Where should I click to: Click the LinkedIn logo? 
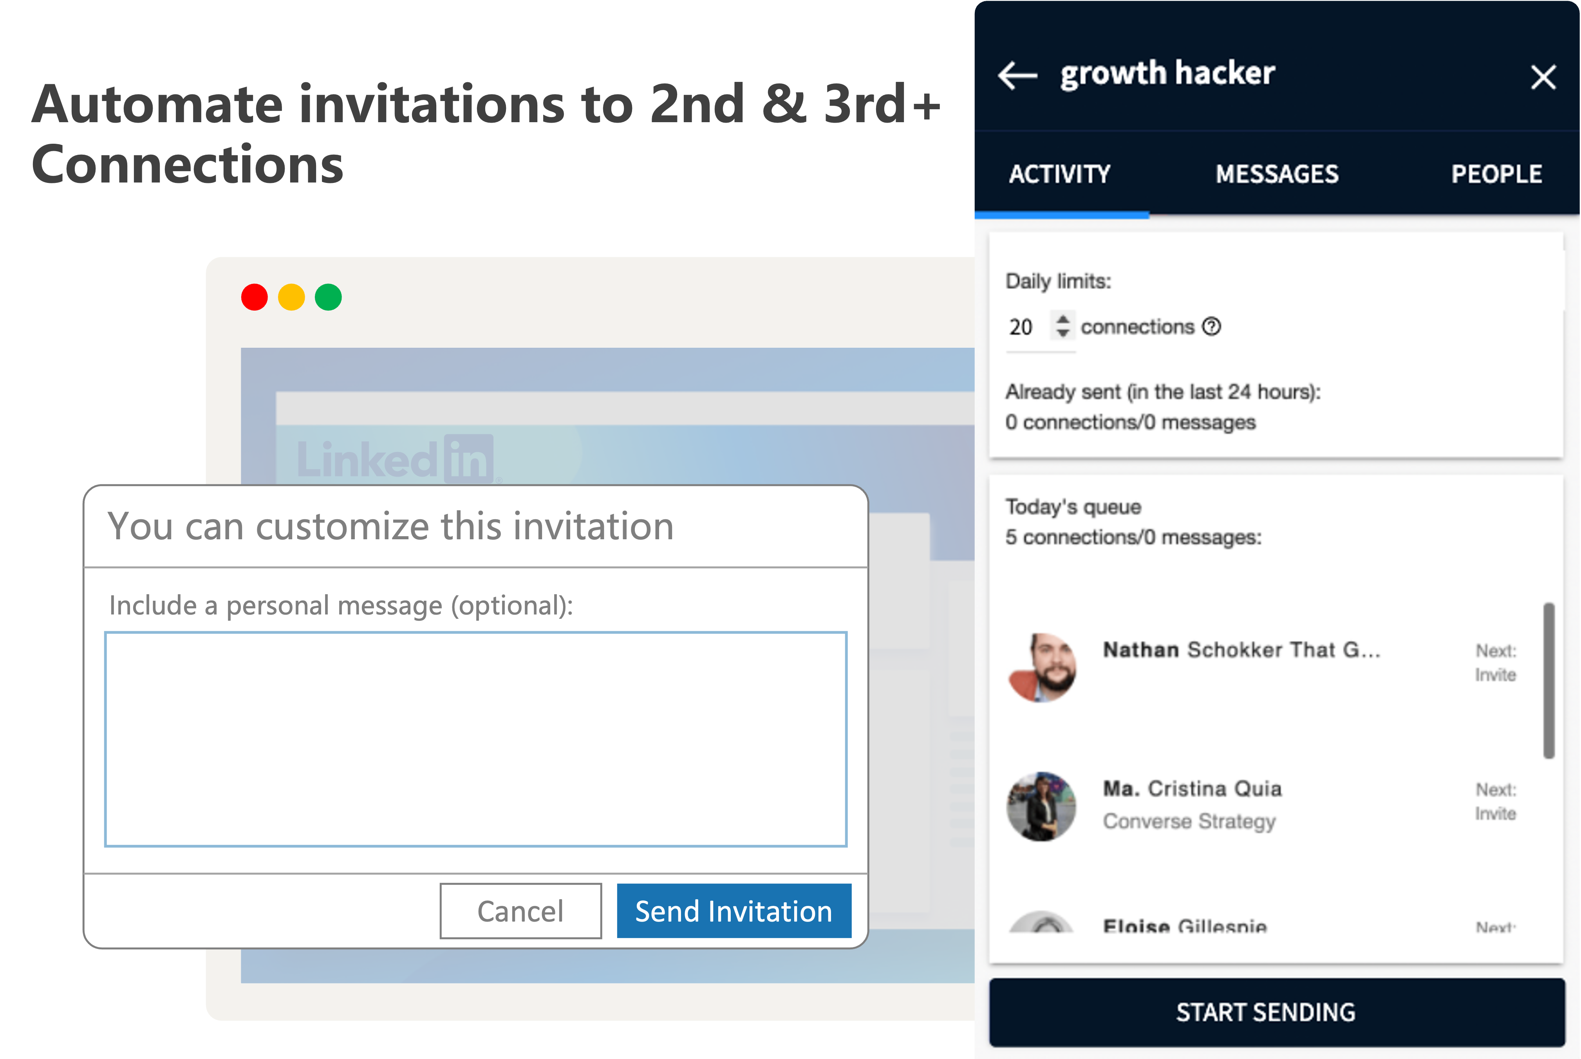tap(395, 459)
